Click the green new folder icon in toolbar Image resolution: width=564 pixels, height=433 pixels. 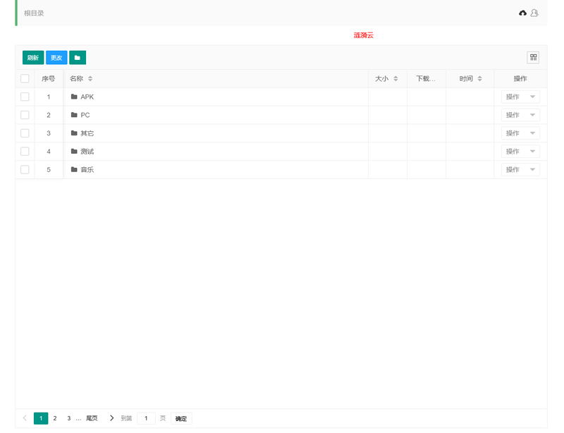(x=77, y=57)
